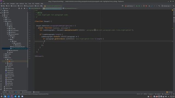This screenshot has height=98, width=175.
Task: Place cursor on the querySelectorAll line
Action: 86,30
